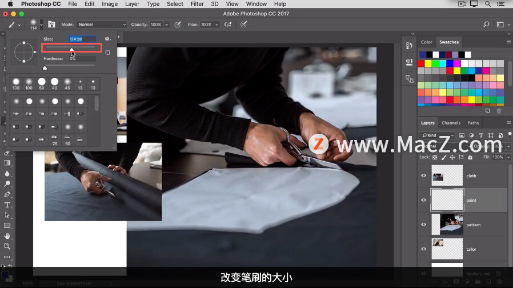Enable airbrush build-up effects
Viewport: 513px width, 288px height.
228,25
